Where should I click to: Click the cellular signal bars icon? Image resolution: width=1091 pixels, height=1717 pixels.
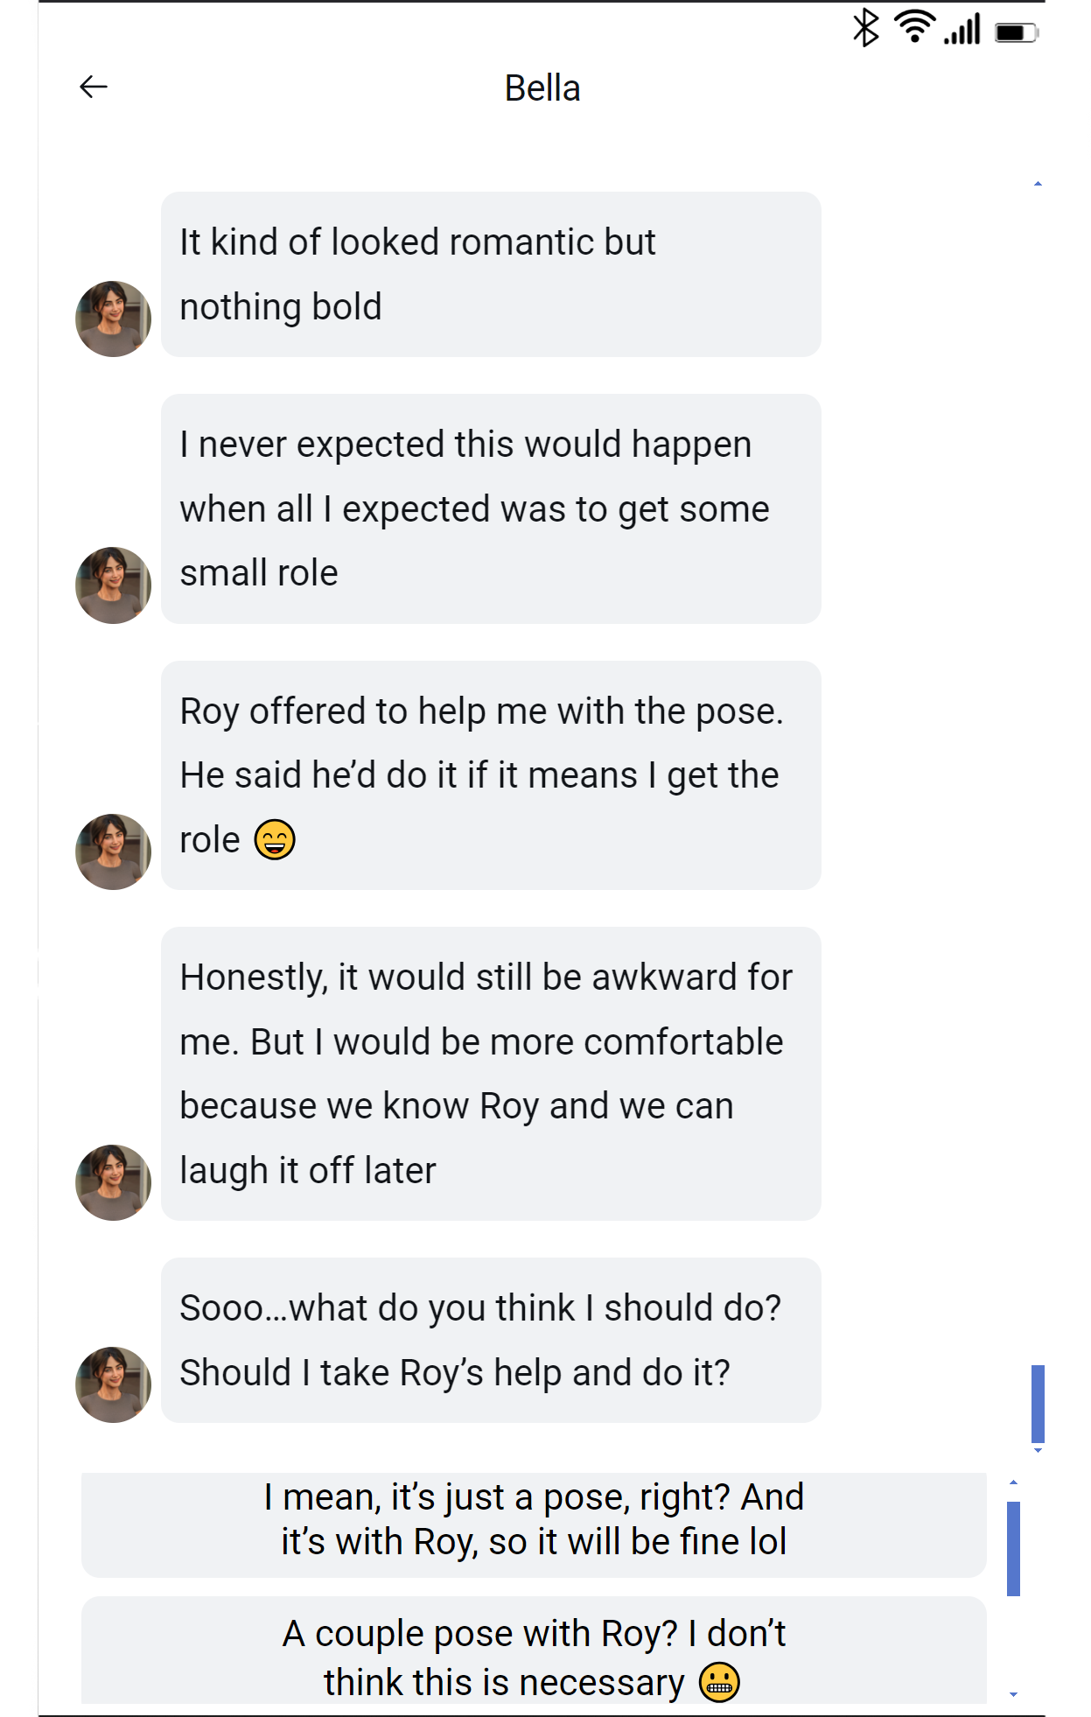coord(963,30)
